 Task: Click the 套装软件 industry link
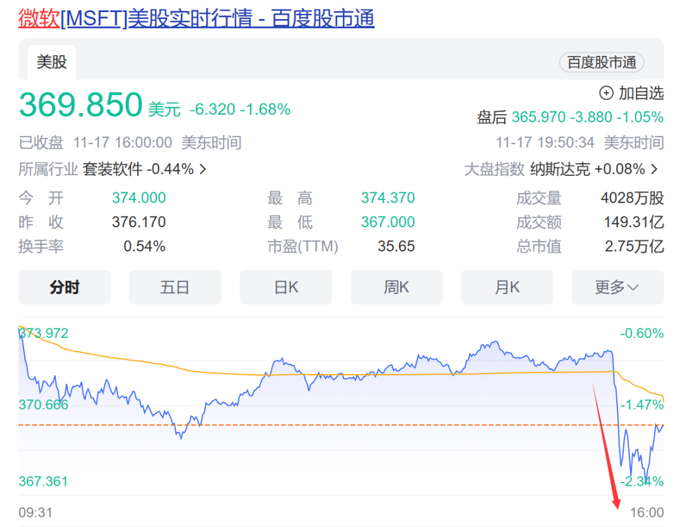click(113, 169)
